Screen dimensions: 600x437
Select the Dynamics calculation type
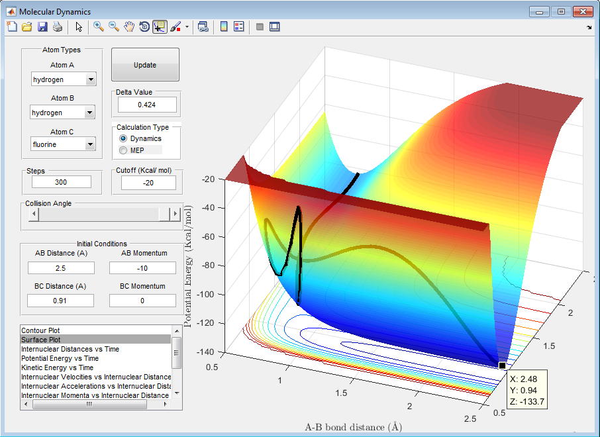tap(123, 138)
